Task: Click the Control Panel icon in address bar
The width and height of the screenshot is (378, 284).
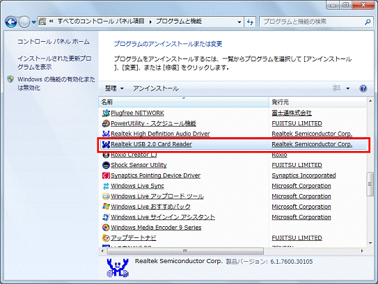Action: [42, 22]
